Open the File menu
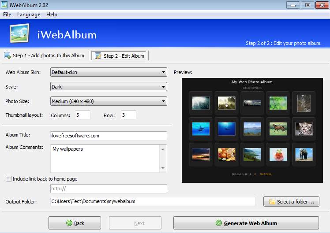330x233 pixels. (x=7, y=15)
